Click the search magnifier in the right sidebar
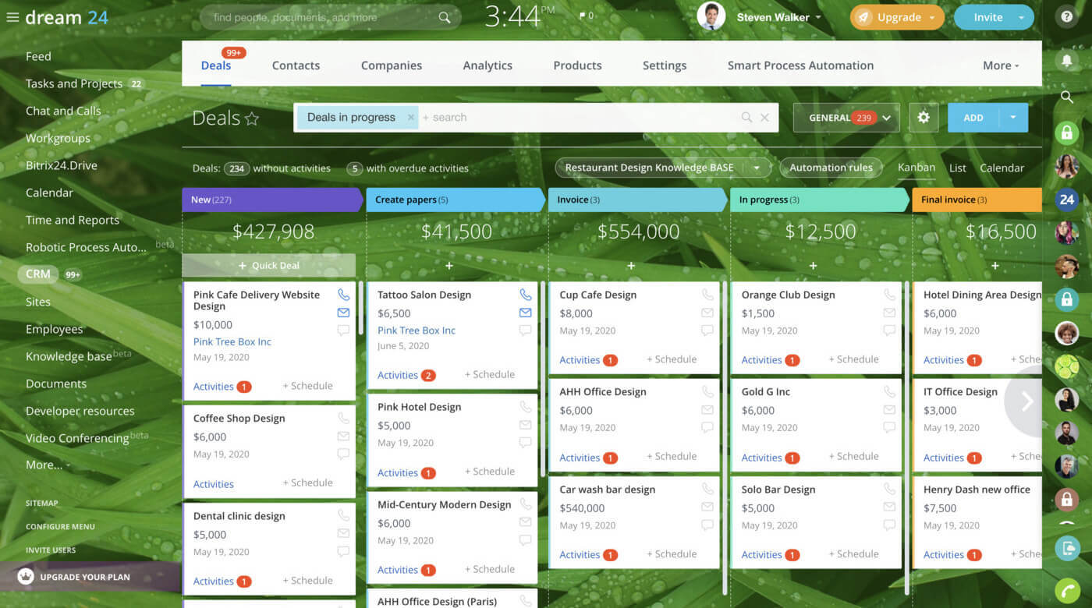 [x=1066, y=97]
